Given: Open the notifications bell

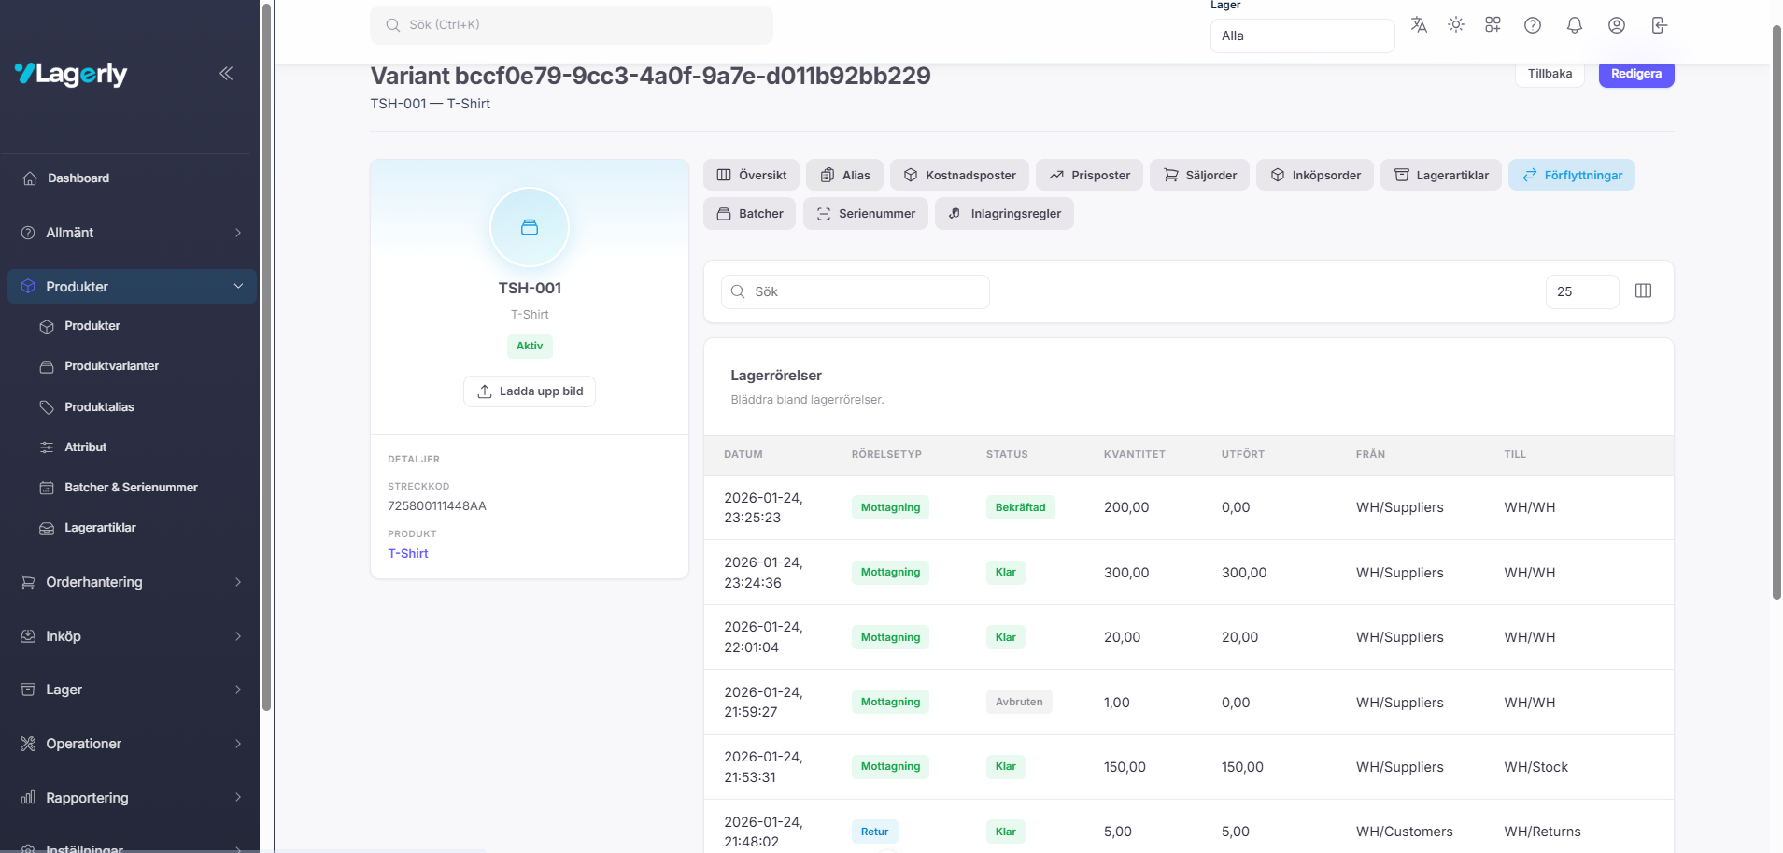Looking at the screenshot, I should coord(1575,25).
